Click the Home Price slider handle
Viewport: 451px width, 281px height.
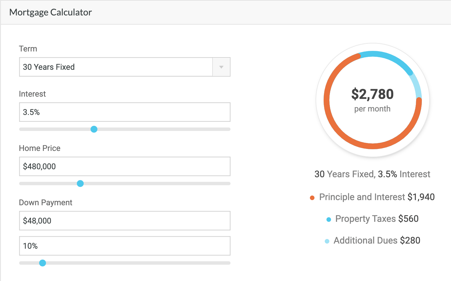(80, 184)
